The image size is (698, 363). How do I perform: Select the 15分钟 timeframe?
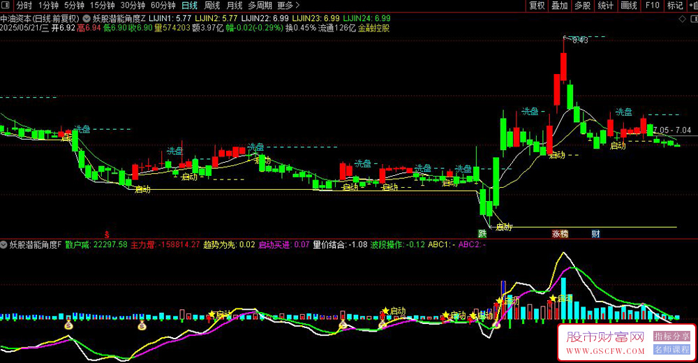click(x=103, y=6)
